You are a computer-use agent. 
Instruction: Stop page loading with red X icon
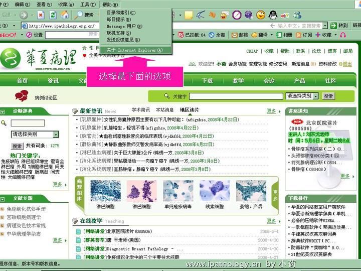(41, 15)
